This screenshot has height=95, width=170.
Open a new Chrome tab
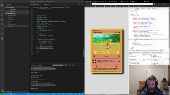click(x=156, y=2)
